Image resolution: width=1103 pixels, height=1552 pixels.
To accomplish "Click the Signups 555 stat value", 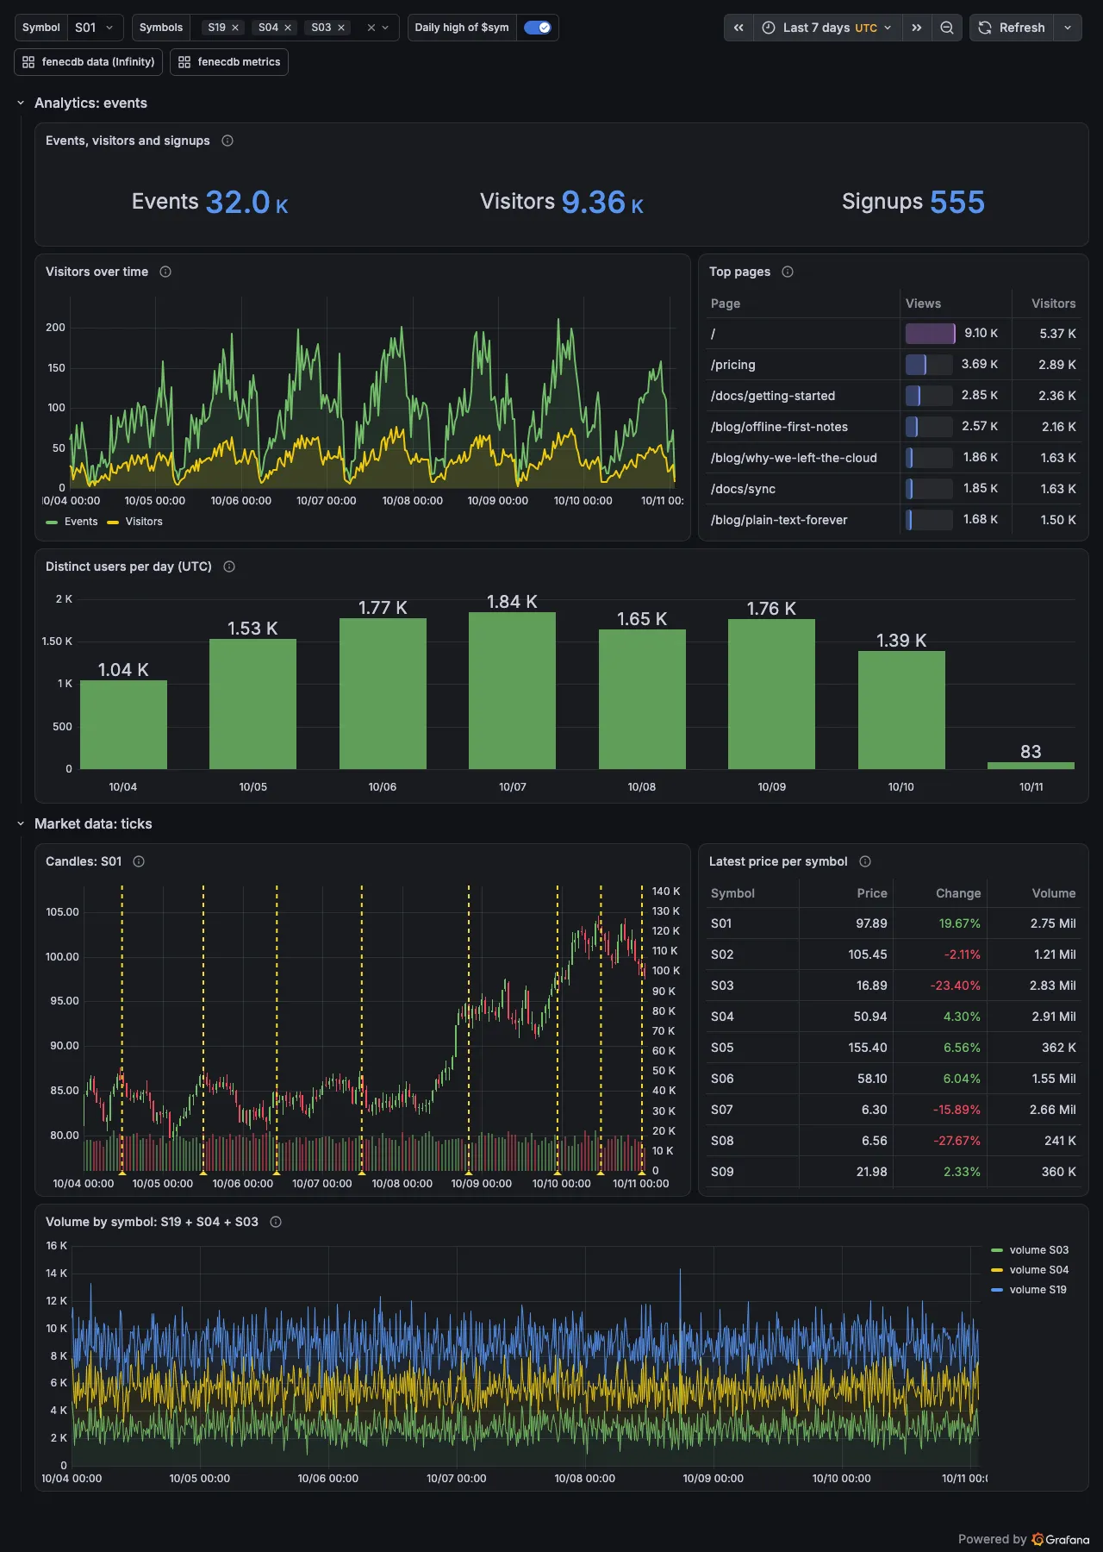I will [957, 202].
